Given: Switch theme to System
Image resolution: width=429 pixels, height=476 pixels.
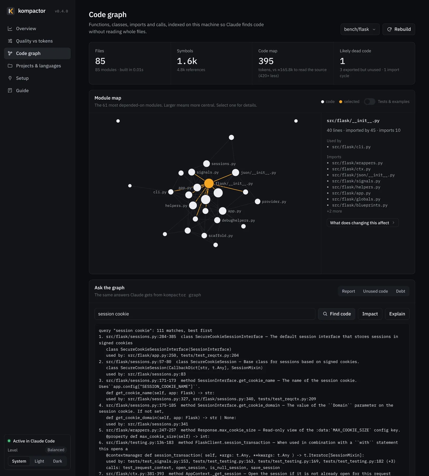Looking at the screenshot, I should [19, 461].
